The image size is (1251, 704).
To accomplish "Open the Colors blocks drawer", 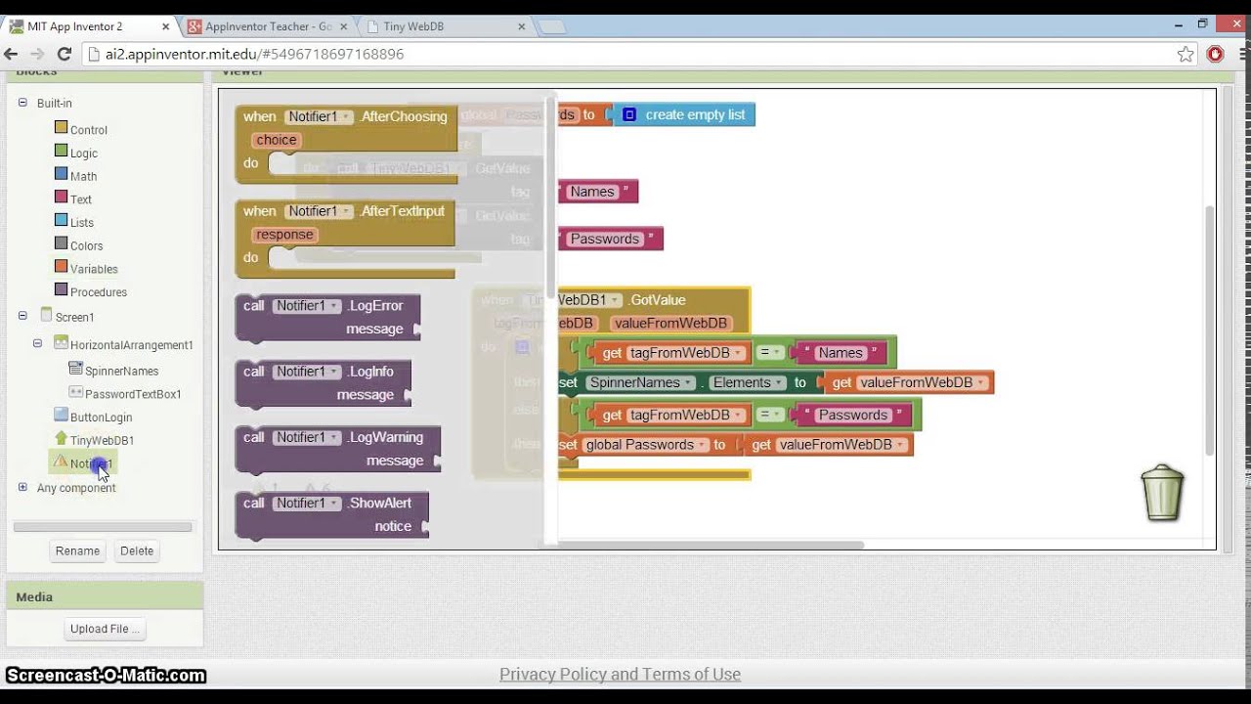I will coord(86,246).
